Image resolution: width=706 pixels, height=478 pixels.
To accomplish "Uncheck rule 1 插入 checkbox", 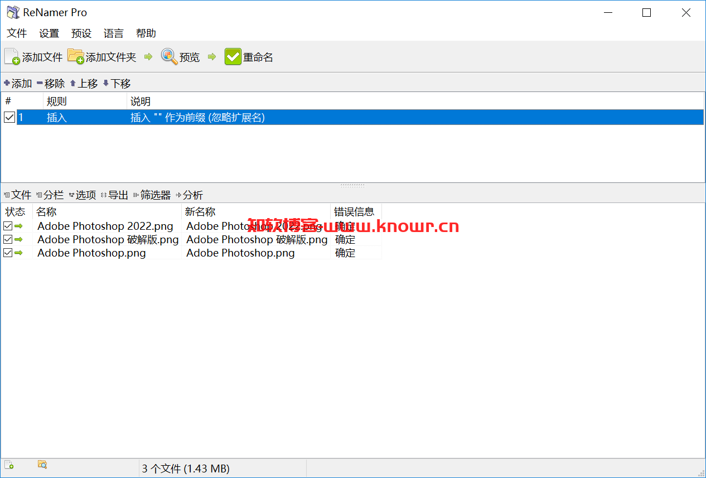I will (x=9, y=117).
